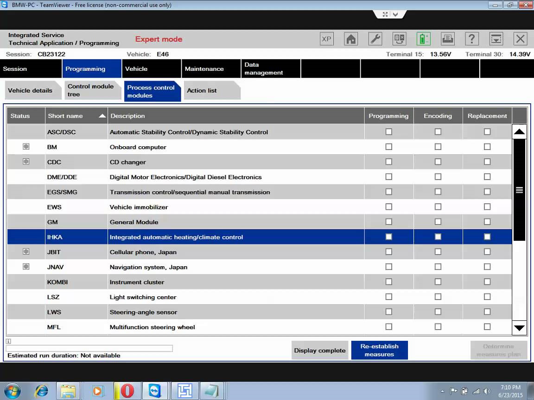Select Process control modules subtab
This screenshot has height=400, width=534.
pos(152,91)
